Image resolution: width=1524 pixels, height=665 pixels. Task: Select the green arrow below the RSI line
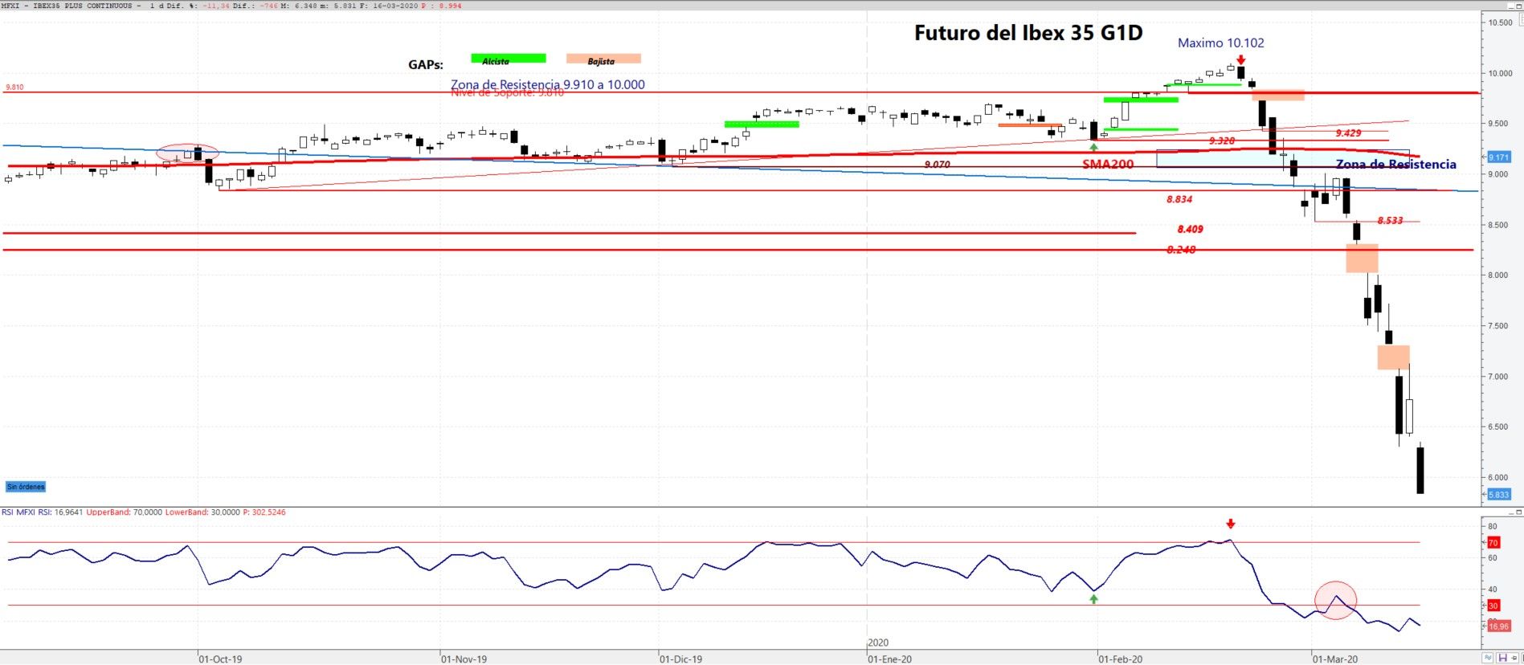1093,598
